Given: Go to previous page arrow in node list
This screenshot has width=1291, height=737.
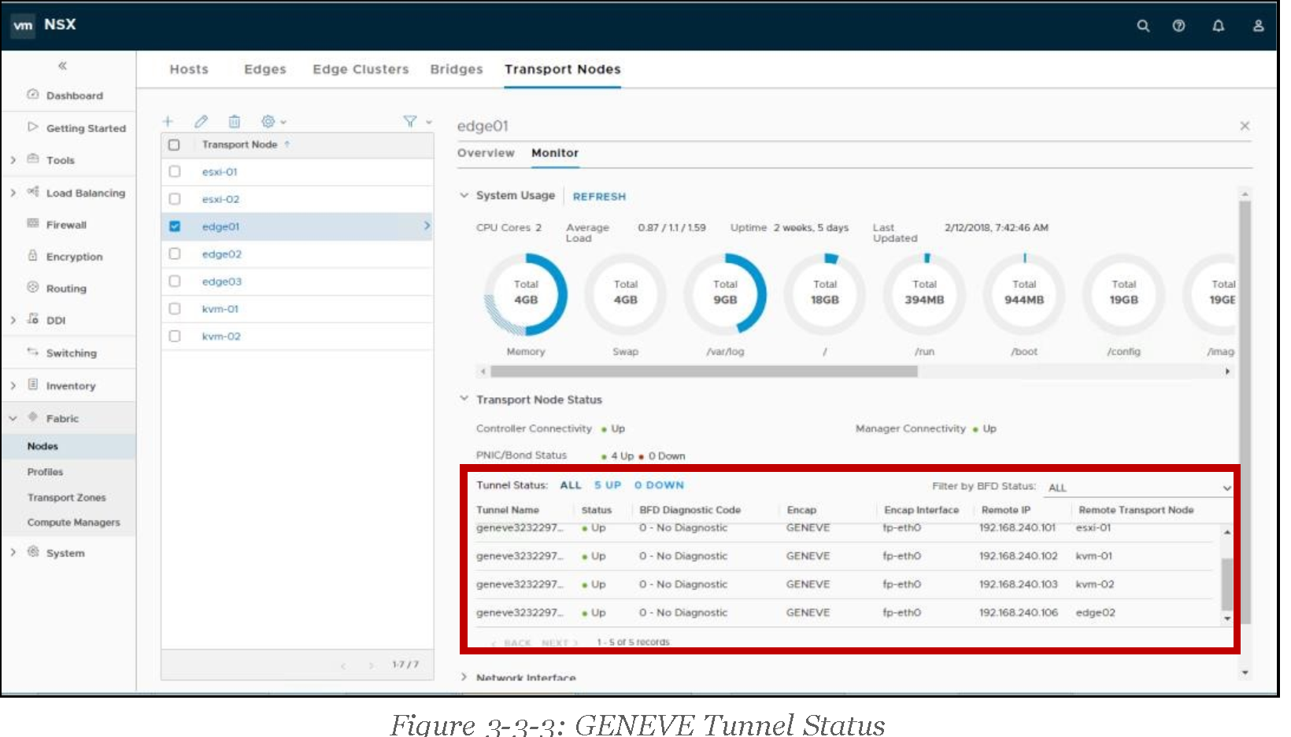Looking at the screenshot, I should pyautogui.click(x=343, y=665).
